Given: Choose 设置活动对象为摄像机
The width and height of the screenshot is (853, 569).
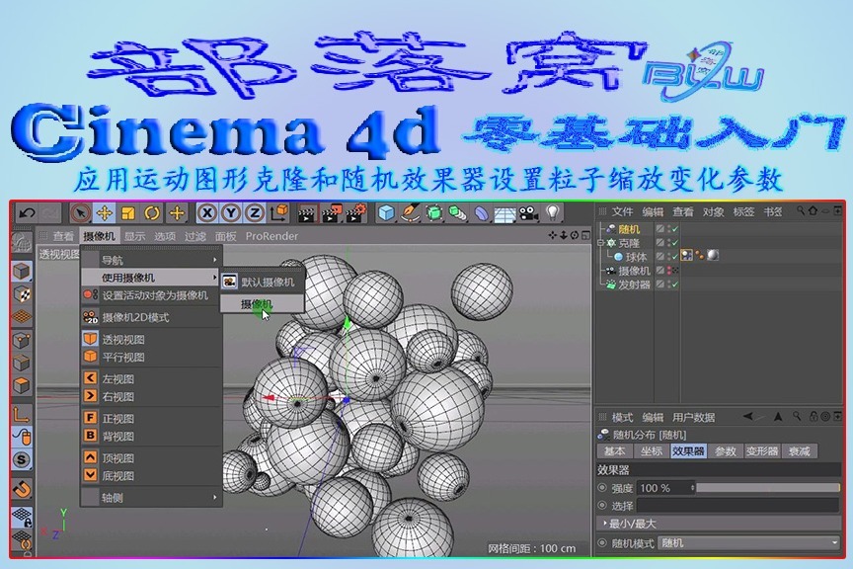Looking at the screenshot, I should (152, 295).
